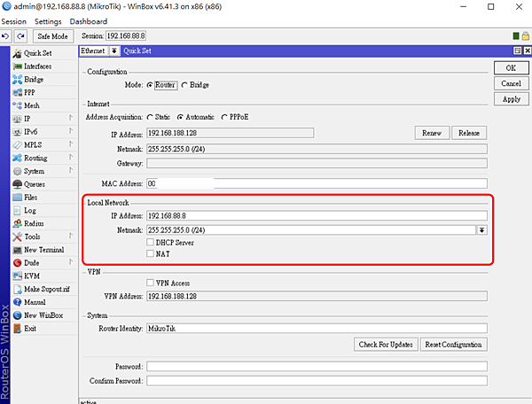Open the Manual help item
This screenshot has width=532, height=404.
[44, 302]
